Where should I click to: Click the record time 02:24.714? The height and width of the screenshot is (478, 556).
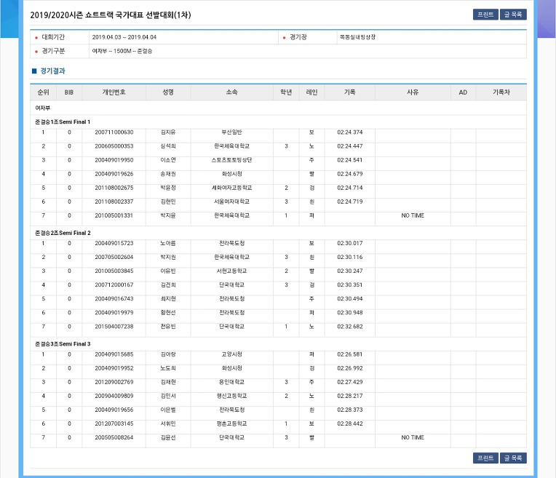point(349,188)
